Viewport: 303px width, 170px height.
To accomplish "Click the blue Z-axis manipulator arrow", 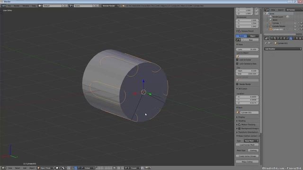I will point(143,81).
